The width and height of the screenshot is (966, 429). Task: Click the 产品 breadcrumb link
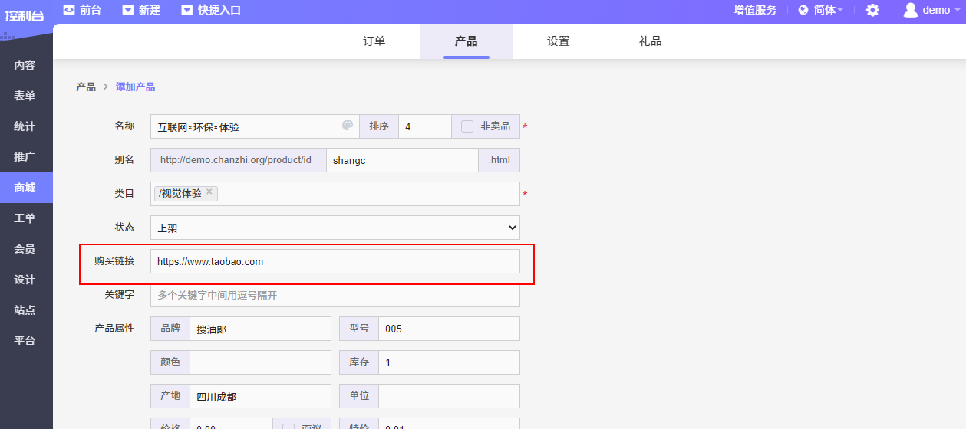coord(86,87)
